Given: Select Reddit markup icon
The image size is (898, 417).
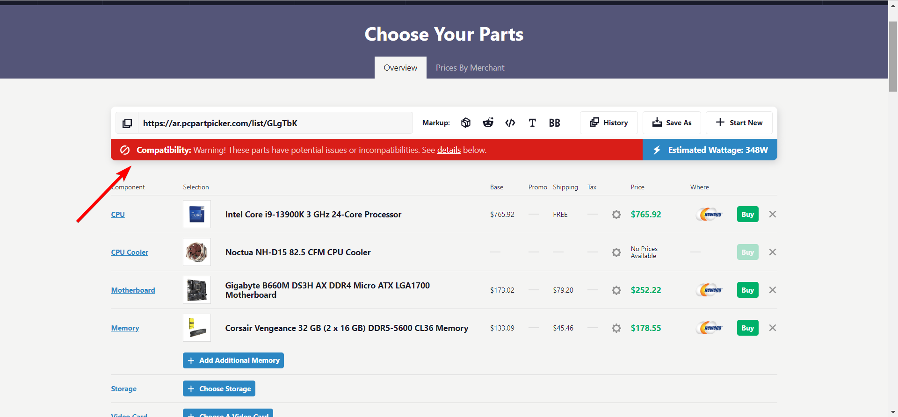Looking at the screenshot, I should 488,122.
